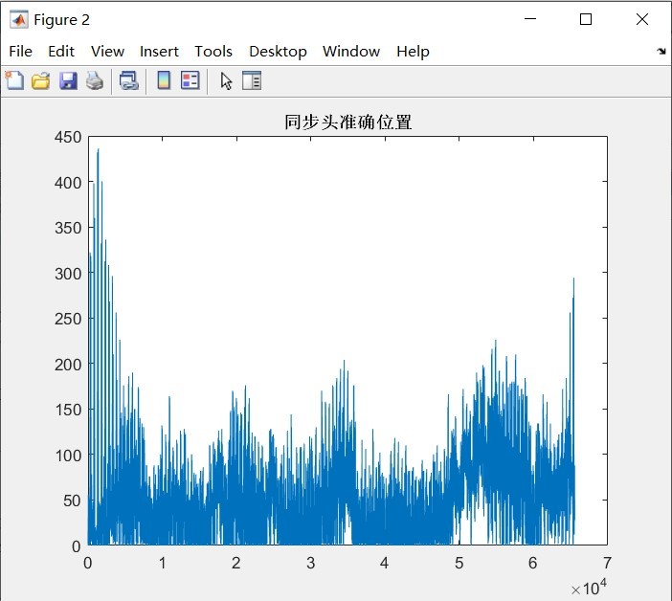Click the ×10^4 axis exponent label
Screen dimensions: 672x601
[589, 588]
